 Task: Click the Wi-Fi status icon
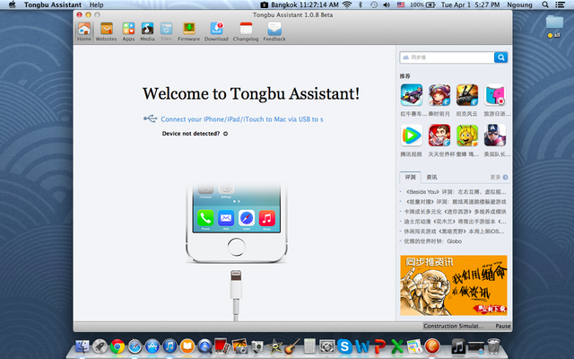point(347,4)
